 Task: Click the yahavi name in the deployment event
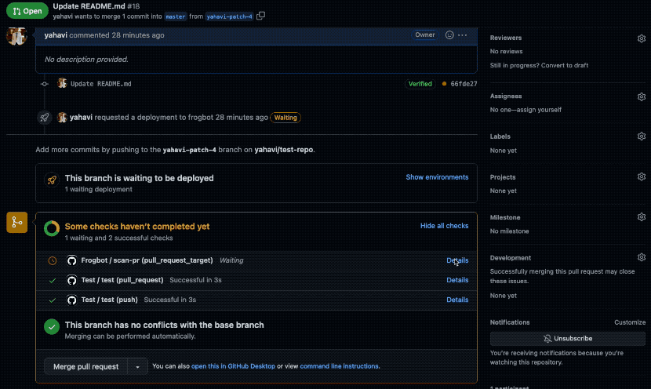(81, 118)
